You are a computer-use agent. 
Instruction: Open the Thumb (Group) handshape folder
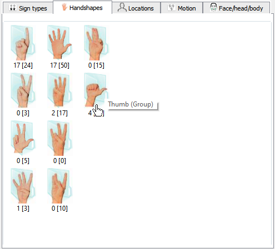click(96, 90)
